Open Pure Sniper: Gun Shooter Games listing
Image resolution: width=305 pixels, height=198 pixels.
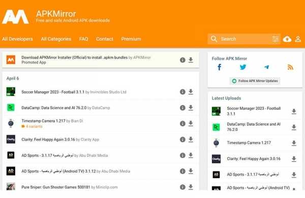tap(55, 187)
